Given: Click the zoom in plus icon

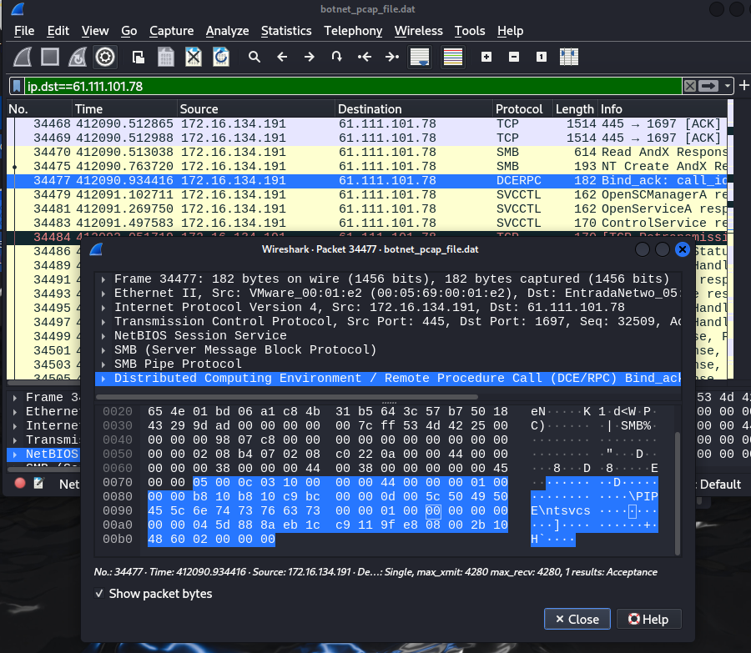Looking at the screenshot, I should 486,57.
